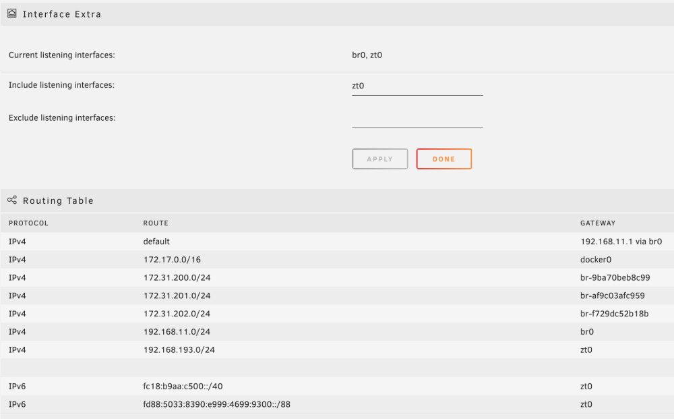
Task: Select the PROTOCOL column header
Action: pyautogui.click(x=28, y=223)
